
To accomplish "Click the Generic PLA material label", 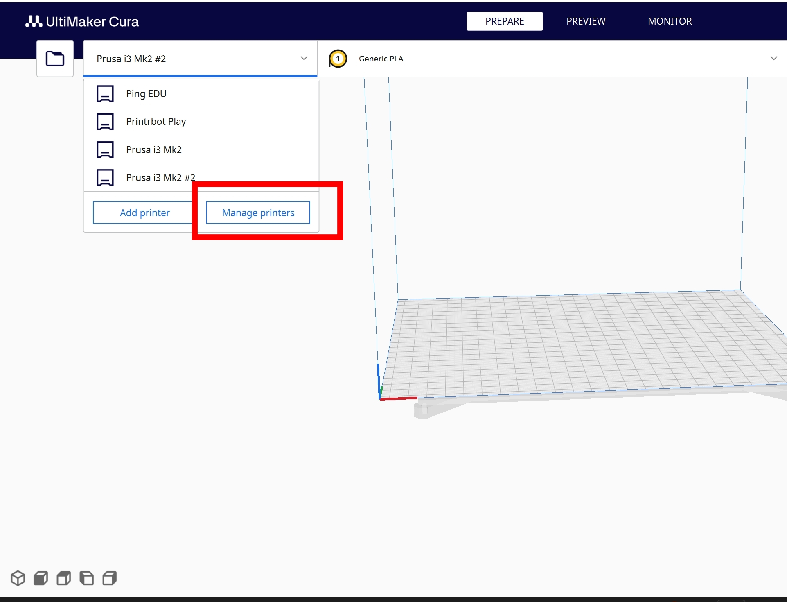I will pos(381,59).
